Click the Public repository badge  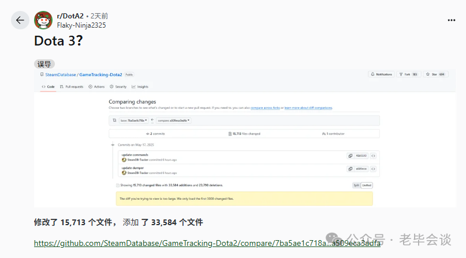point(129,75)
